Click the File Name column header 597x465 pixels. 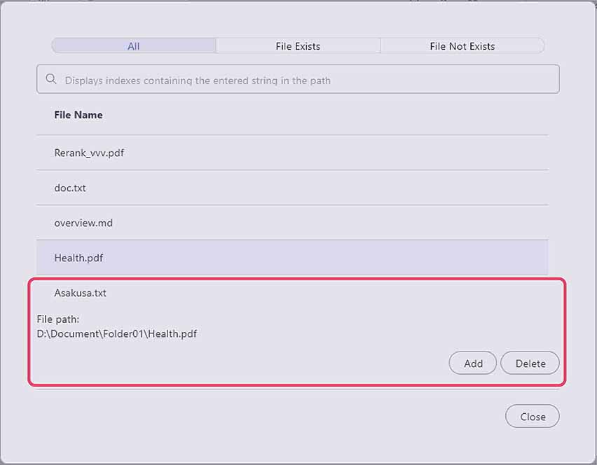78,115
